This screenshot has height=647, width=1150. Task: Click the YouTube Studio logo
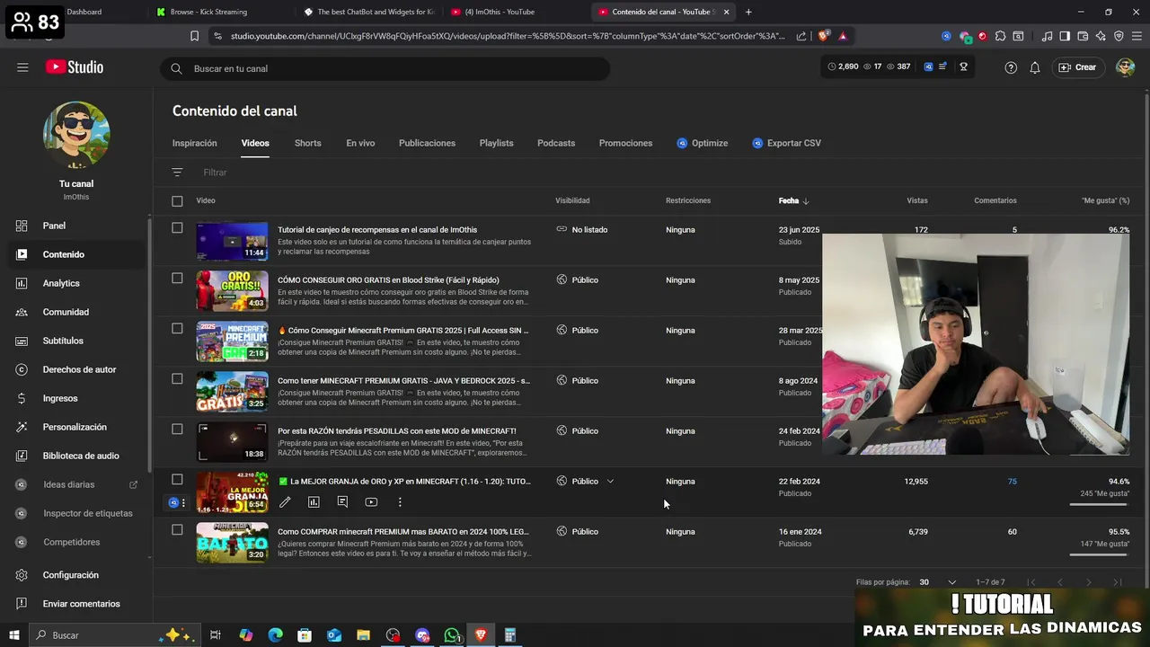pos(75,67)
